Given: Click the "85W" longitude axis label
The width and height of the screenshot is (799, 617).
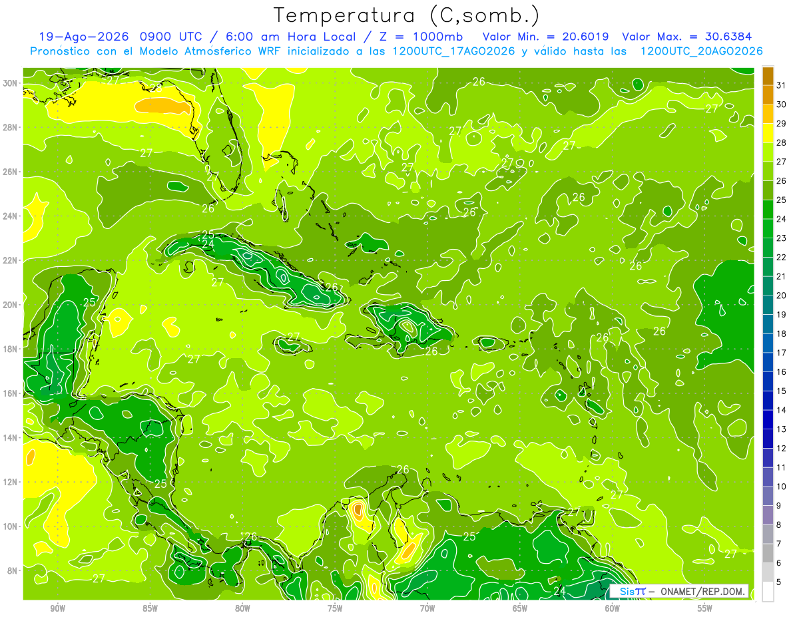Looking at the screenshot, I should coord(150,608).
